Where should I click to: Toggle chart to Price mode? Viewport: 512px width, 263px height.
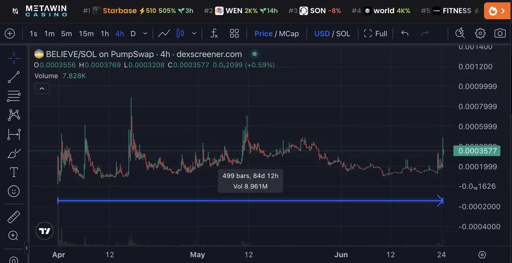[x=263, y=33]
